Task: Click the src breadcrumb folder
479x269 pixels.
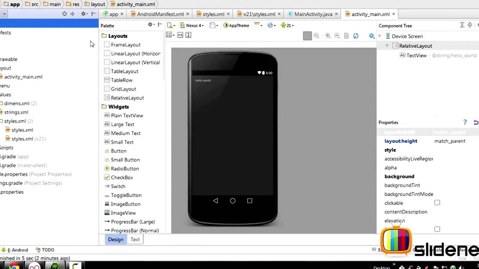Action: click(31, 4)
